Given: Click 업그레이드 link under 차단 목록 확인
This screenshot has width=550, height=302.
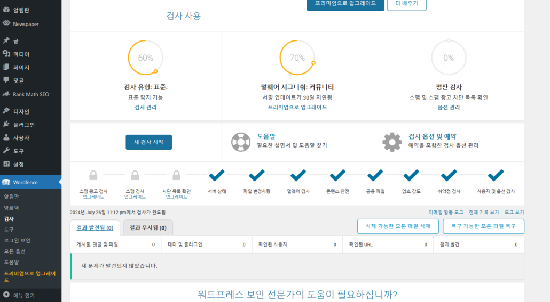Looking at the screenshot, I should [176, 197].
